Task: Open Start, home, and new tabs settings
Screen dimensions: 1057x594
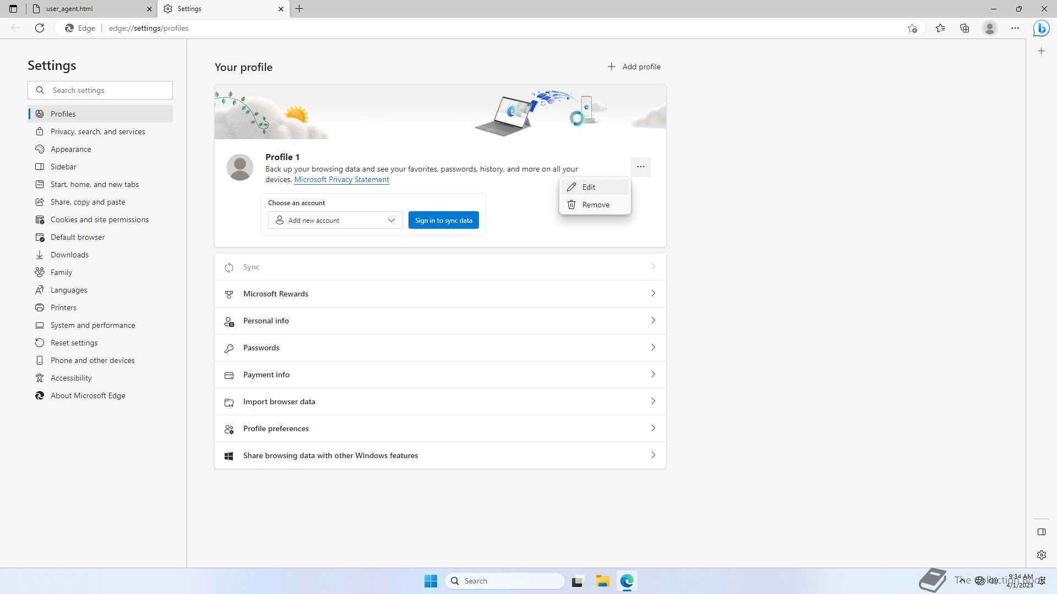Action: coord(100,184)
